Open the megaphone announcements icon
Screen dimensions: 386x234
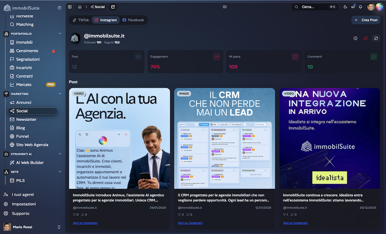click(x=353, y=7)
